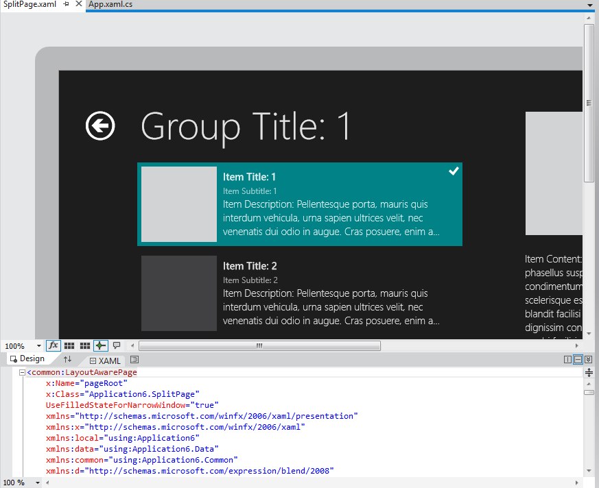
Task: Select the Item Title: 2 list entry
Action: [300, 293]
